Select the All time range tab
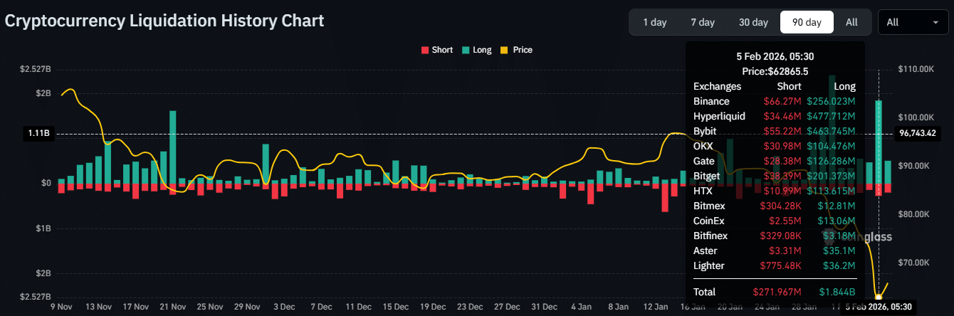 [851, 22]
